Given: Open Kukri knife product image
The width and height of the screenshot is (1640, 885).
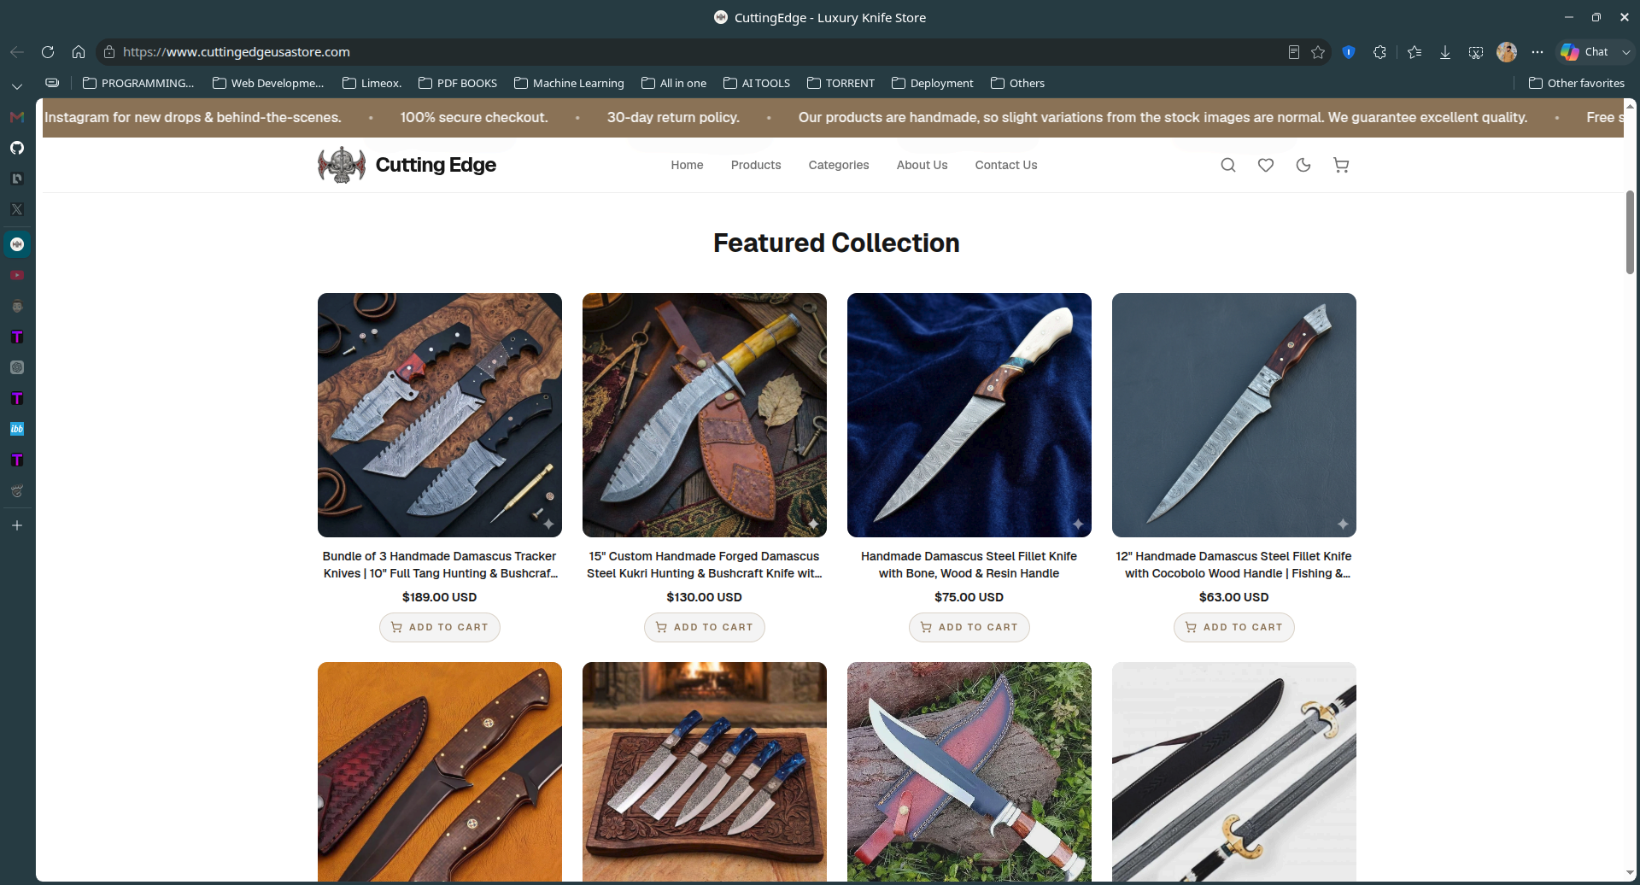Looking at the screenshot, I should pyautogui.click(x=705, y=415).
